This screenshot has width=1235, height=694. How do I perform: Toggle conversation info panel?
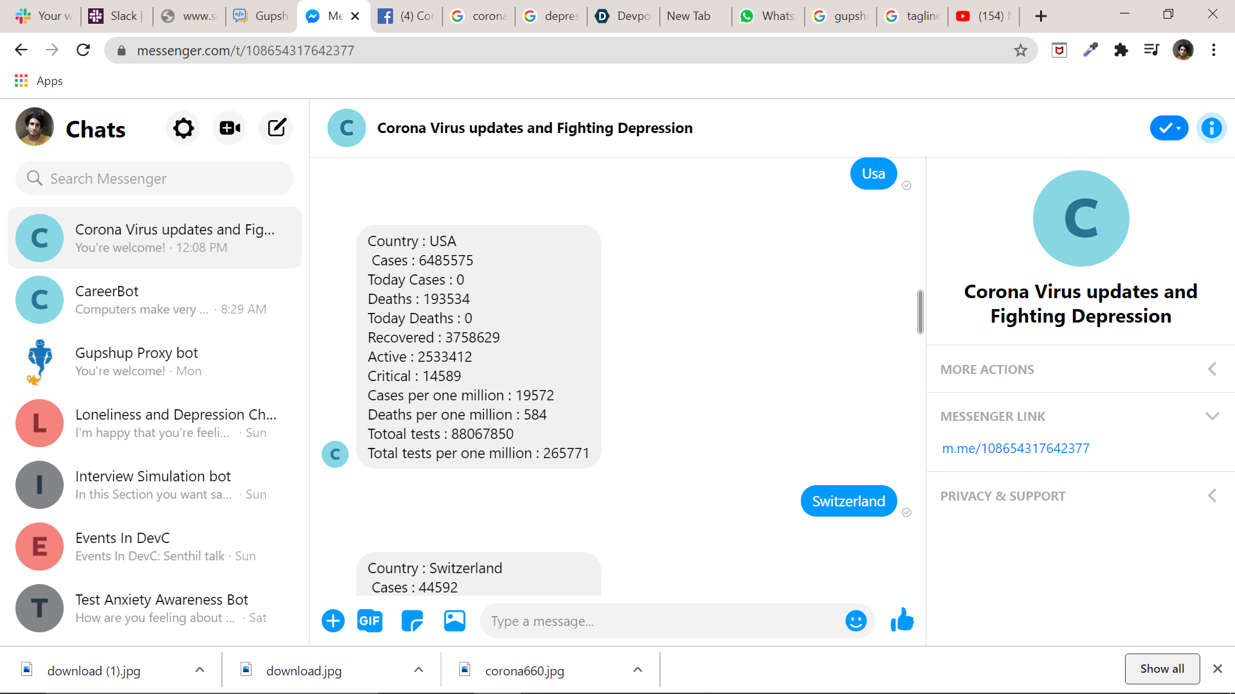click(x=1211, y=128)
